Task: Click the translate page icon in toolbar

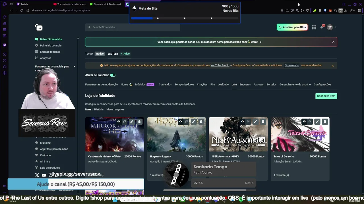Action: (x=297, y=10)
